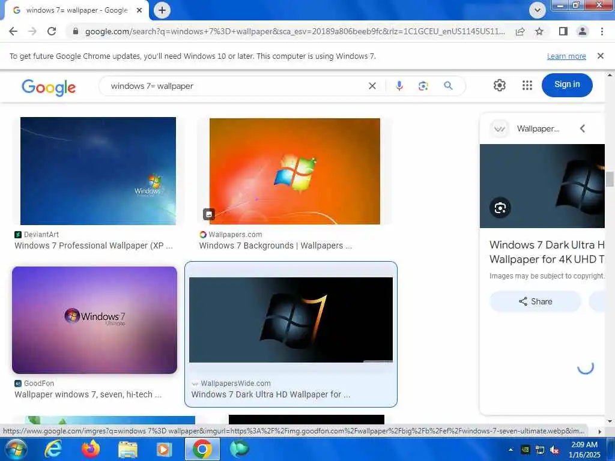Open the purple GoodFon Windows 7 Ultimate thumbnail

pos(94,320)
